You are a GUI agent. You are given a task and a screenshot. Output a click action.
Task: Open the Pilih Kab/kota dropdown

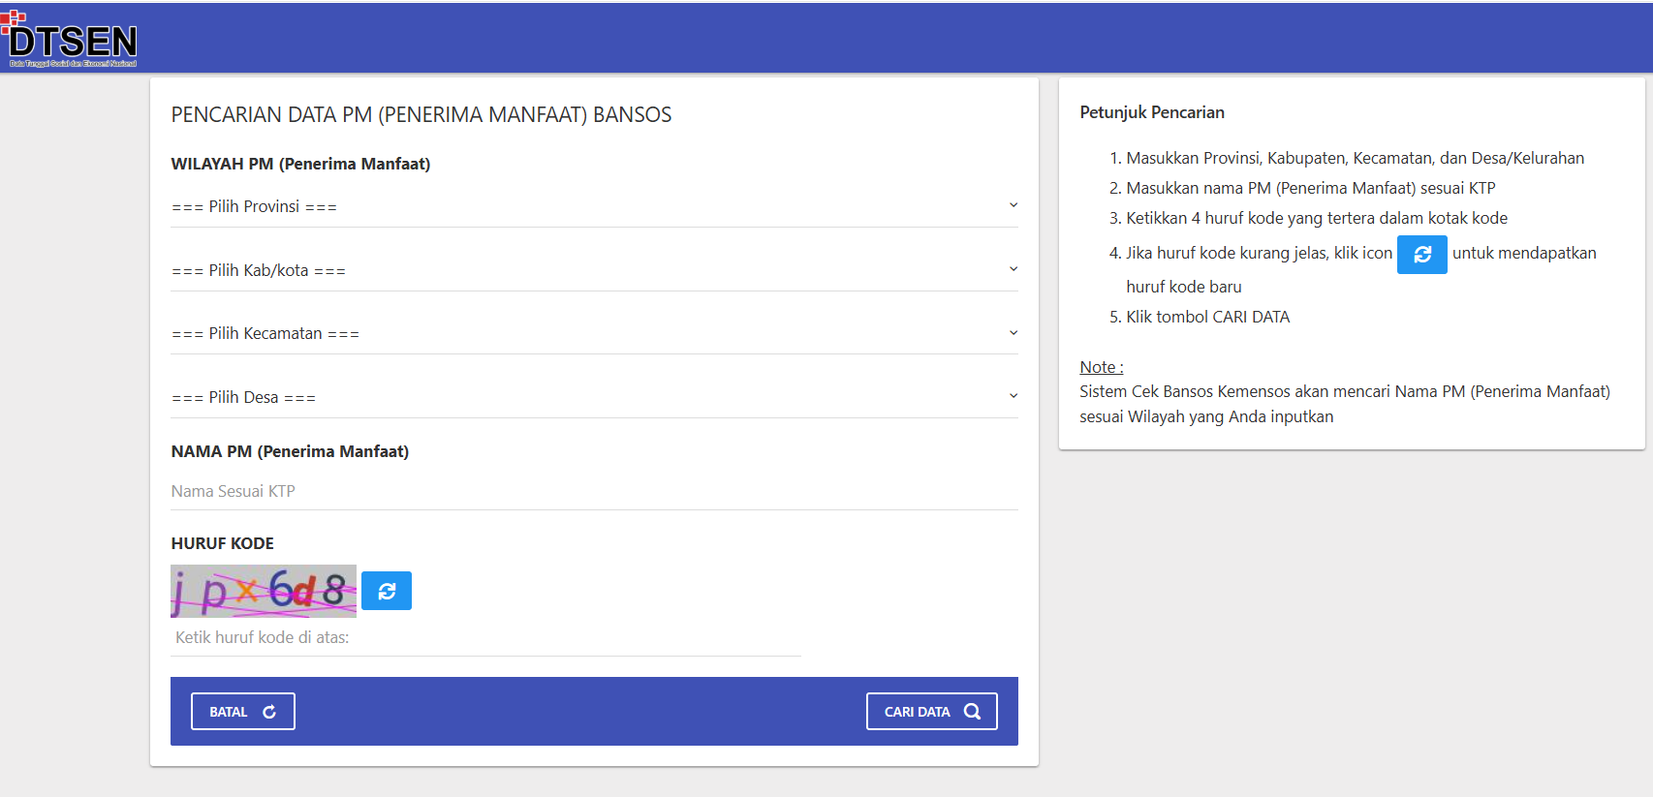pyautogui.click(x=593, y=271)
